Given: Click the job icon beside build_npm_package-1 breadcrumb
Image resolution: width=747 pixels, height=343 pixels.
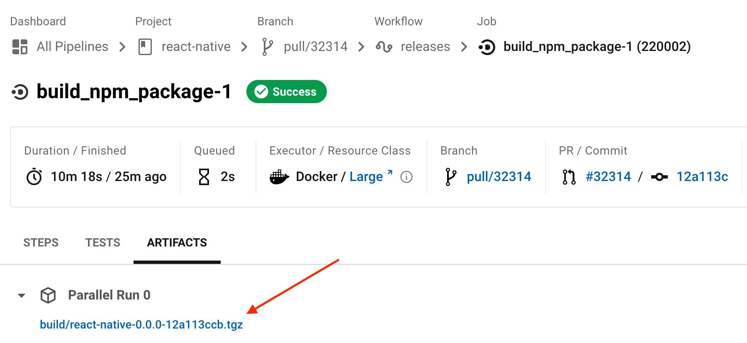Looking at the screenshot, I should click(487, 47).
